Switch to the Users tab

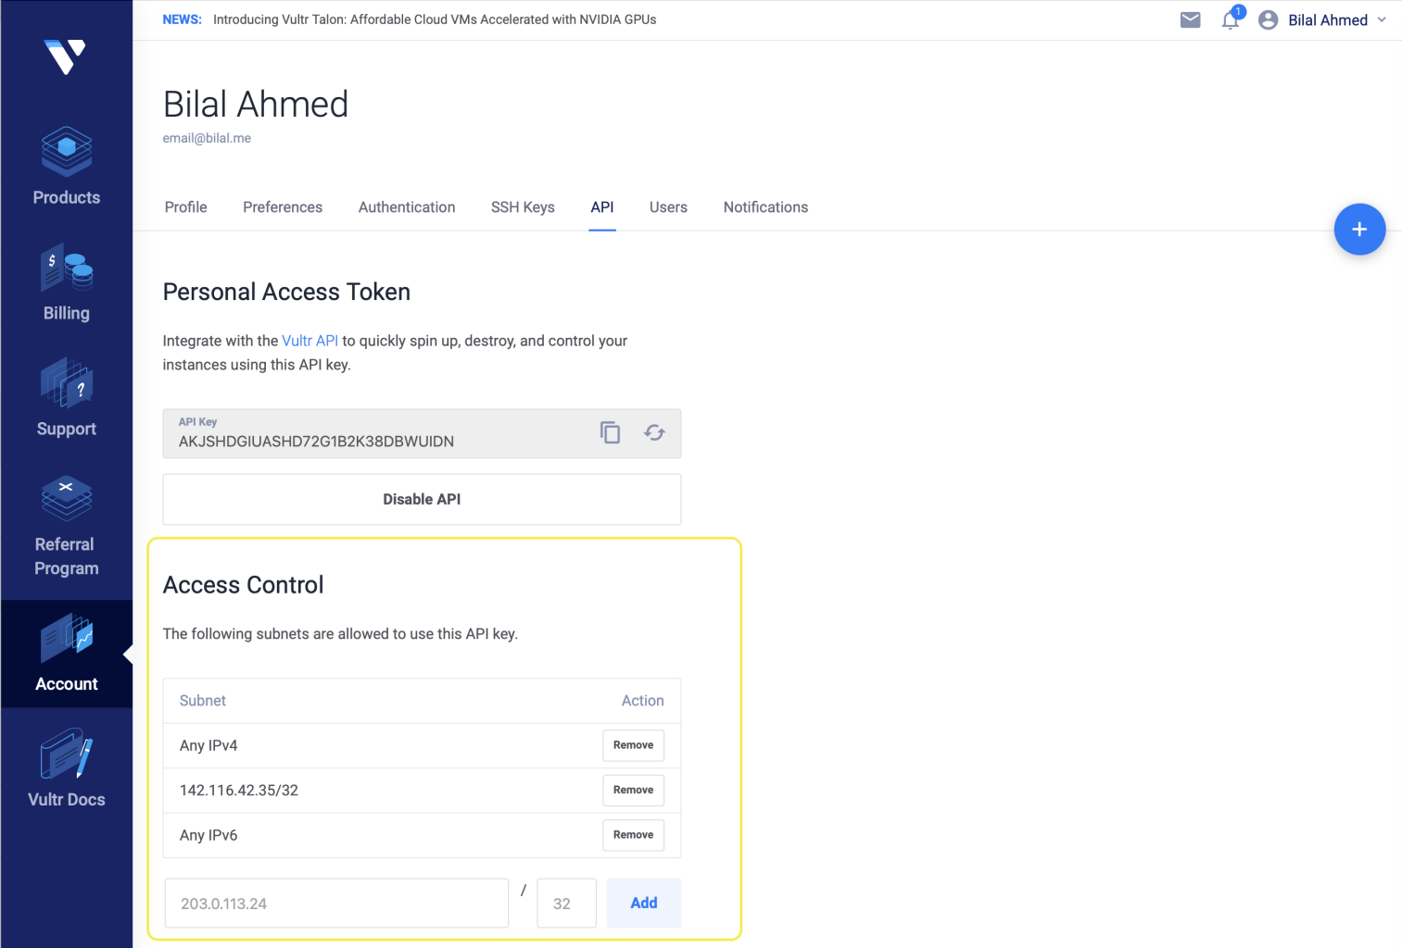(668, 207)
